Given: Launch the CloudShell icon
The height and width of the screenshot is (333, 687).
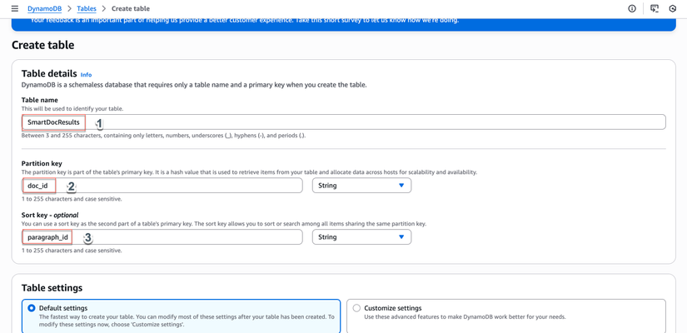Looking at the screenshot, I should (655, 8).
